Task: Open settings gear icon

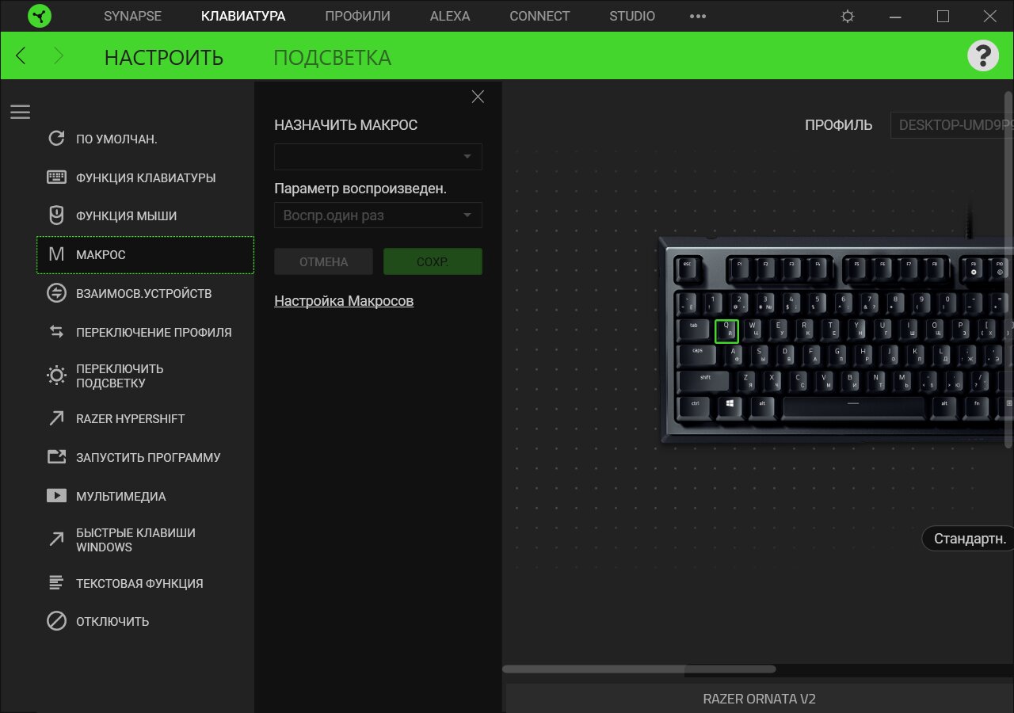Action: [848, 16]
